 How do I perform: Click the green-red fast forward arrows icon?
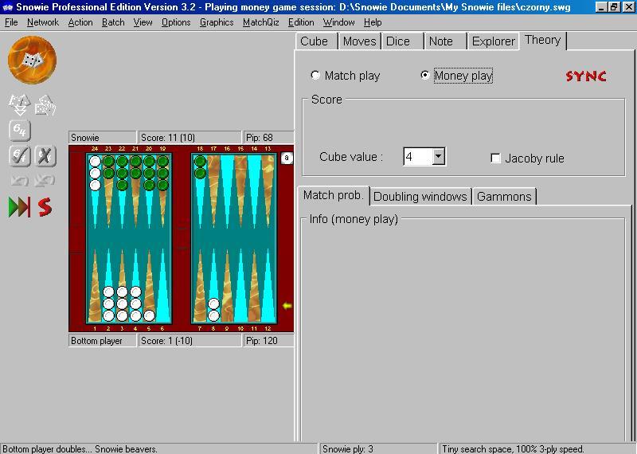(19, 207)
